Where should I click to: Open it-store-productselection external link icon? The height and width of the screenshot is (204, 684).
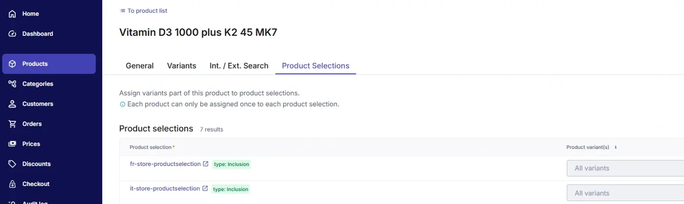click(205, 188)
